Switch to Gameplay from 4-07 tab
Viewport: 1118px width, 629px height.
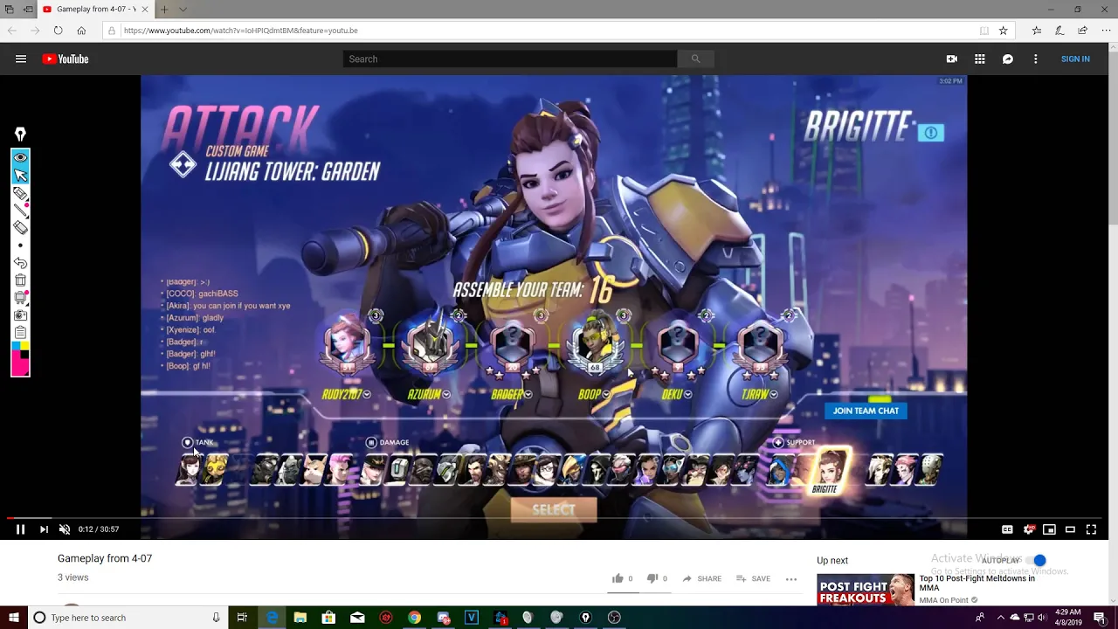[x=96, y=9]
